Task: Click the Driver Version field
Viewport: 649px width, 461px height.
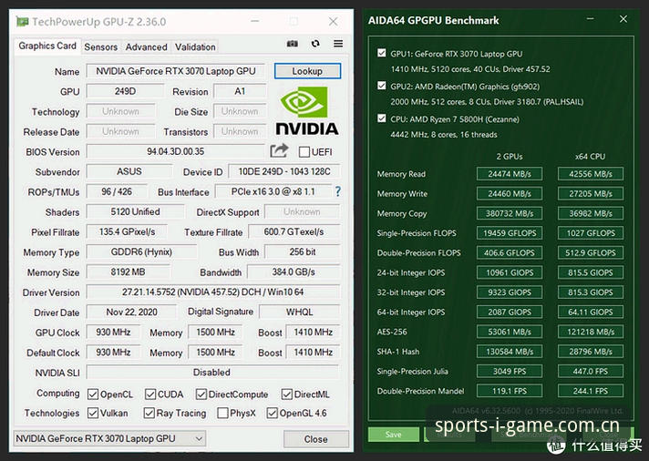Action: tap(212, 292)
